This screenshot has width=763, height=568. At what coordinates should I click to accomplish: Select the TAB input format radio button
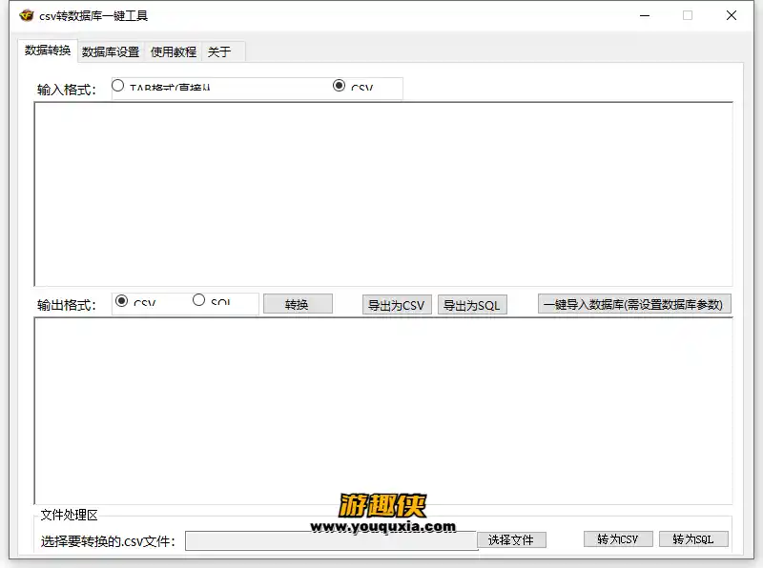pyautogui.click(x=117, y=86)
